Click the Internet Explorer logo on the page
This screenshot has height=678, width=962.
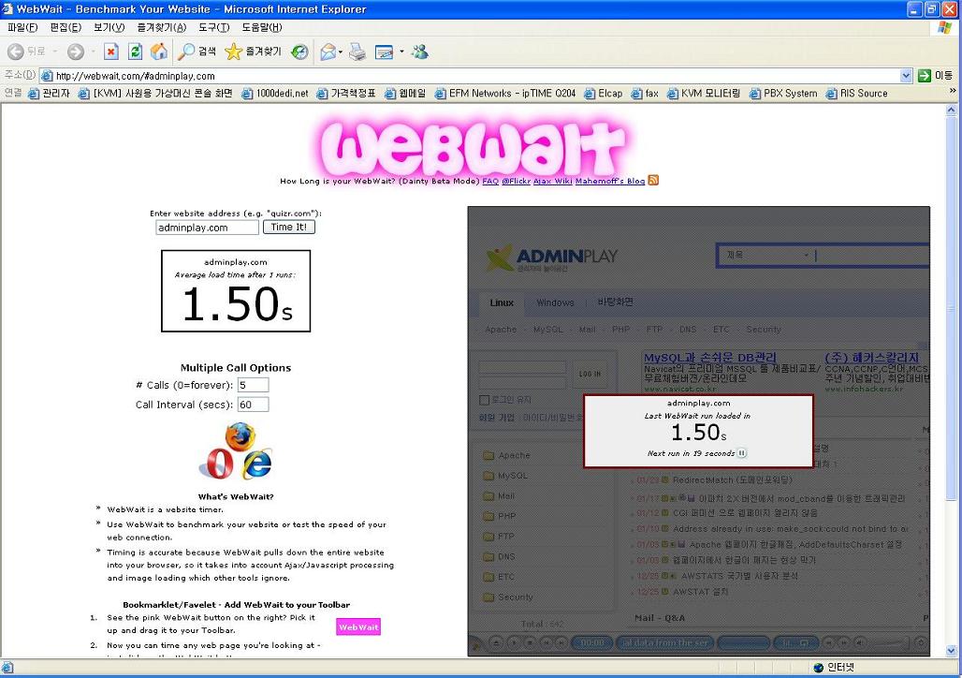pos(257,464)
